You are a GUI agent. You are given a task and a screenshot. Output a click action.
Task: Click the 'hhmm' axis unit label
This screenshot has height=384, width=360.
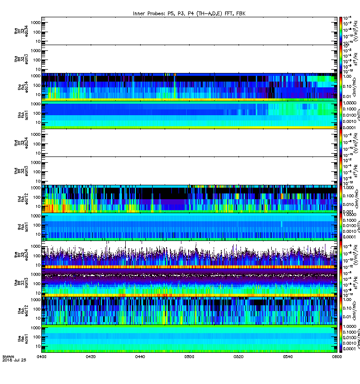(8, 357)
